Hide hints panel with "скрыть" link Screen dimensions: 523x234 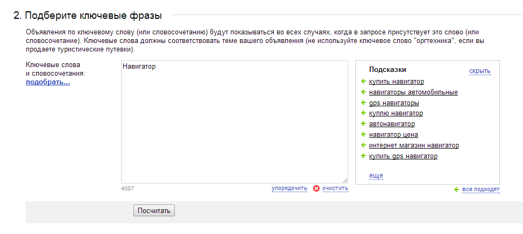(x=479, y=71)
